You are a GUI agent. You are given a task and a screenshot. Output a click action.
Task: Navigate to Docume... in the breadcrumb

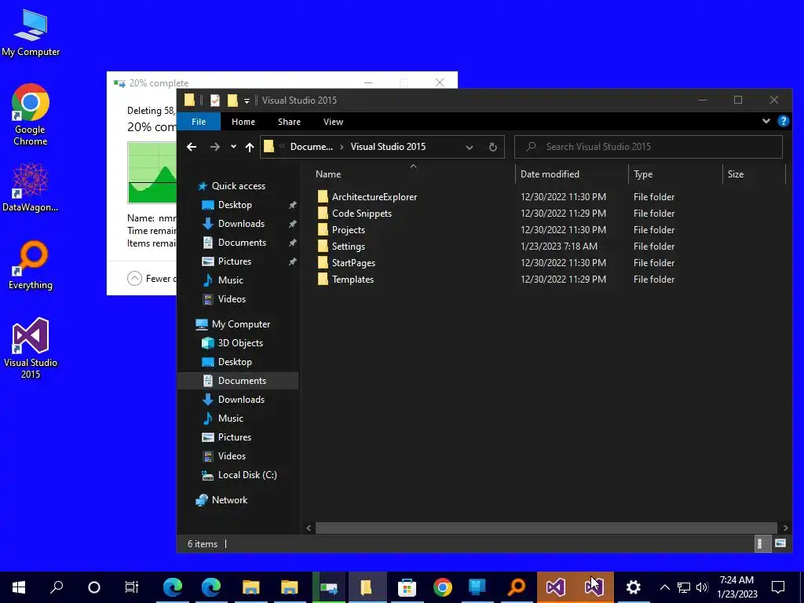(311, 147)
